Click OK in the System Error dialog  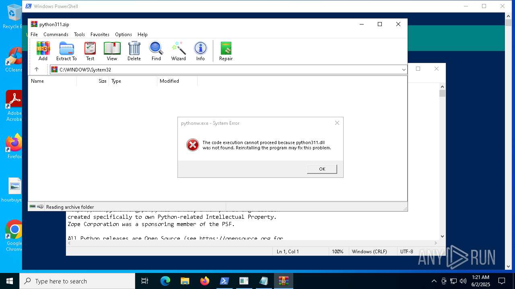coord(322,169)
